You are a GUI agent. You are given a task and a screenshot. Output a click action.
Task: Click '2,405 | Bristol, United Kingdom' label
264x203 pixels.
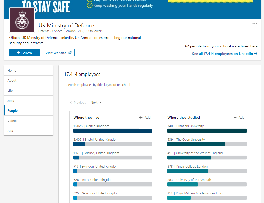[x=96, y=140]
